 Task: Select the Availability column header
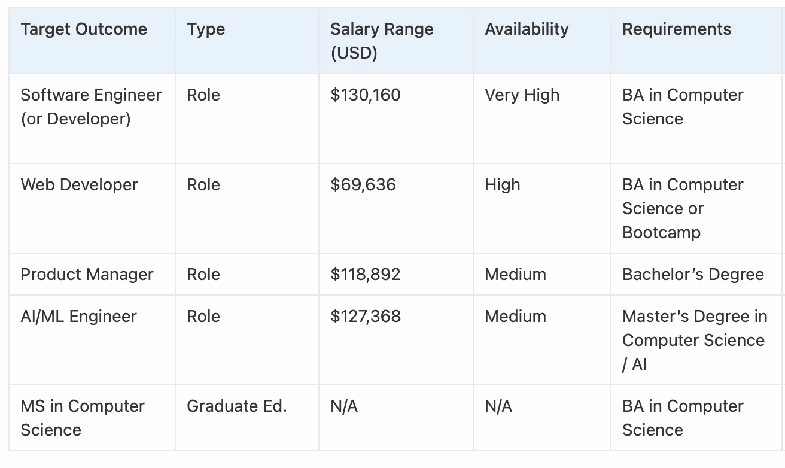(x=542, y=41)
